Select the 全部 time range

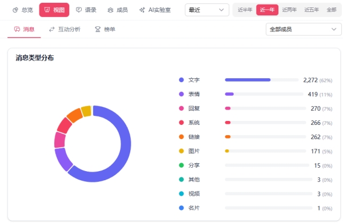pos(331,10)
